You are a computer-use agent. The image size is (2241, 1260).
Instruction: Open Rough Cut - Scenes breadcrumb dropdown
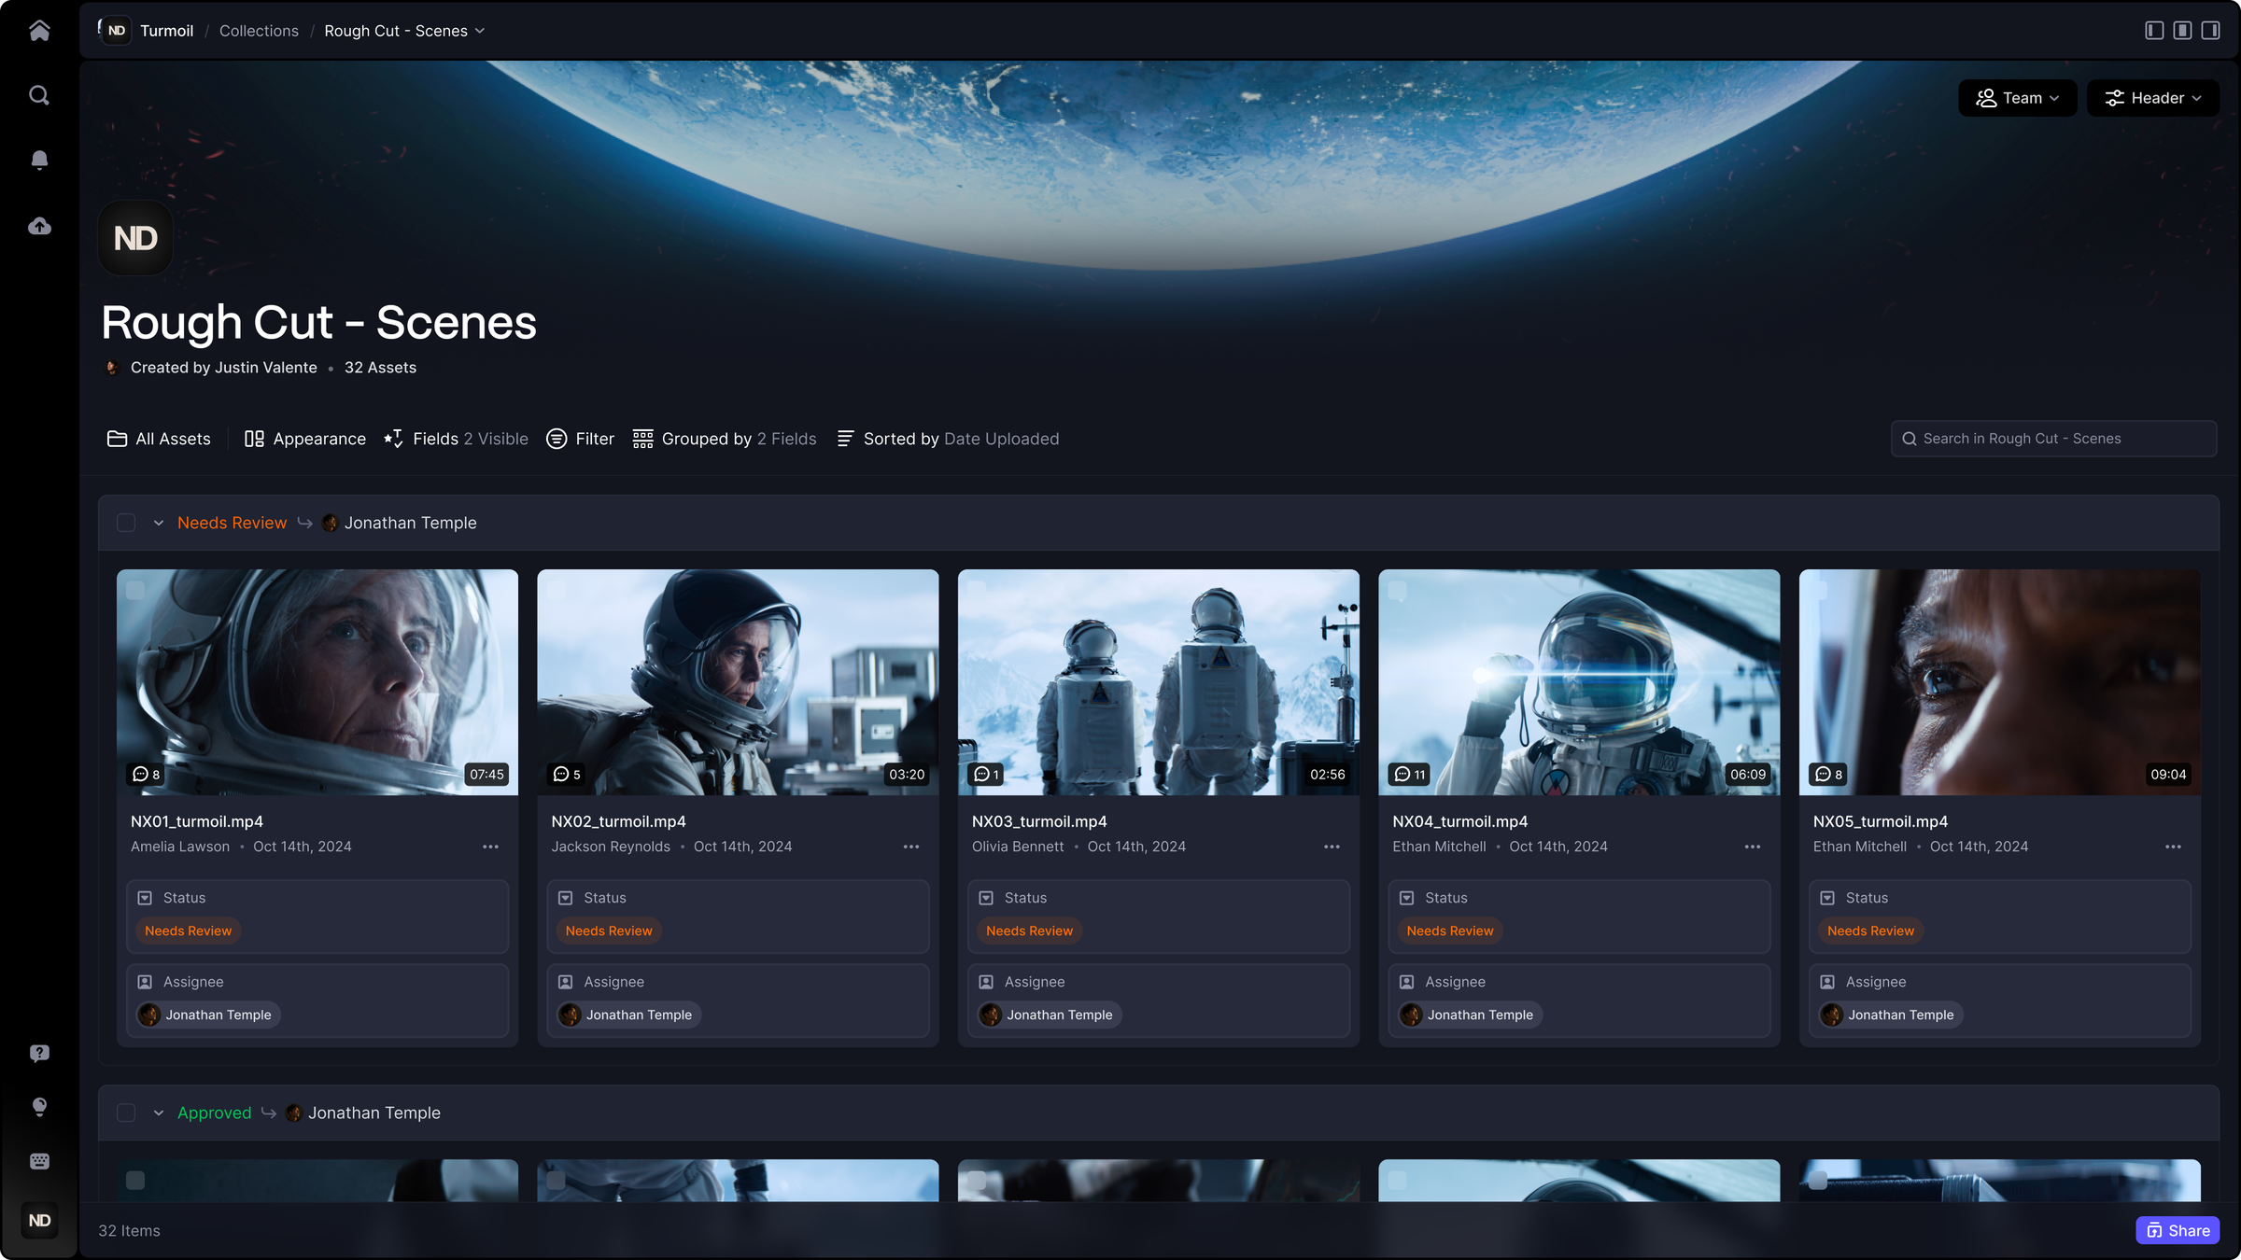tap(404, 31)
